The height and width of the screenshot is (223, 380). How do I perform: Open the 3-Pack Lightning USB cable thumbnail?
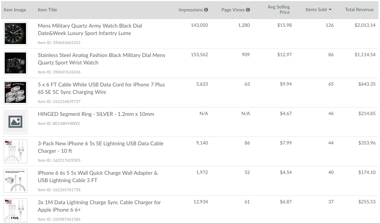pos(15,151)
